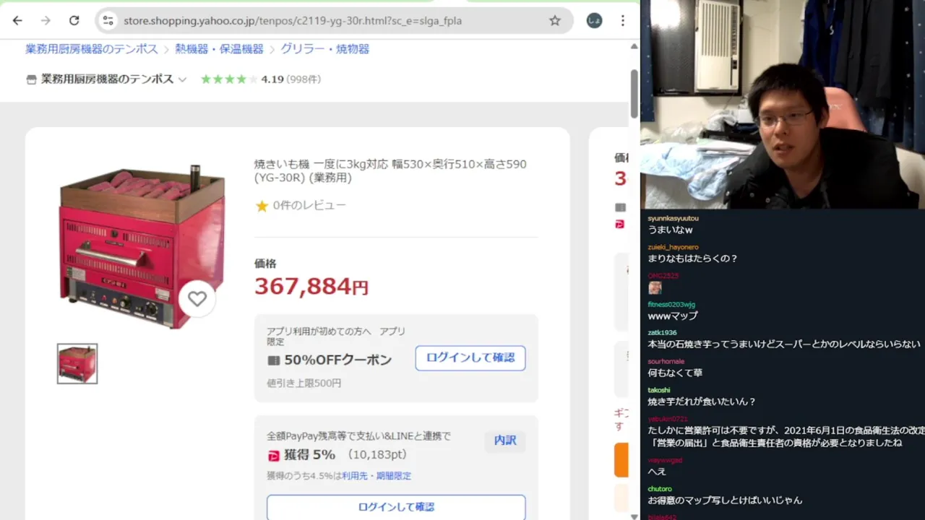Click chat username zatk1936
925x520 pixels.
pyautogui.click(x=662, y=333)
